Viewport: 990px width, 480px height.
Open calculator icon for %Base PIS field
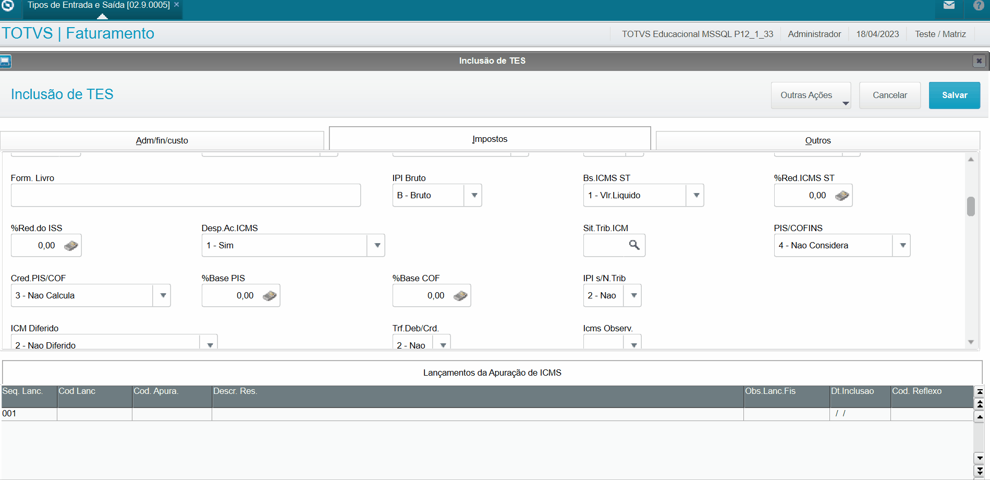click(270, 296)
